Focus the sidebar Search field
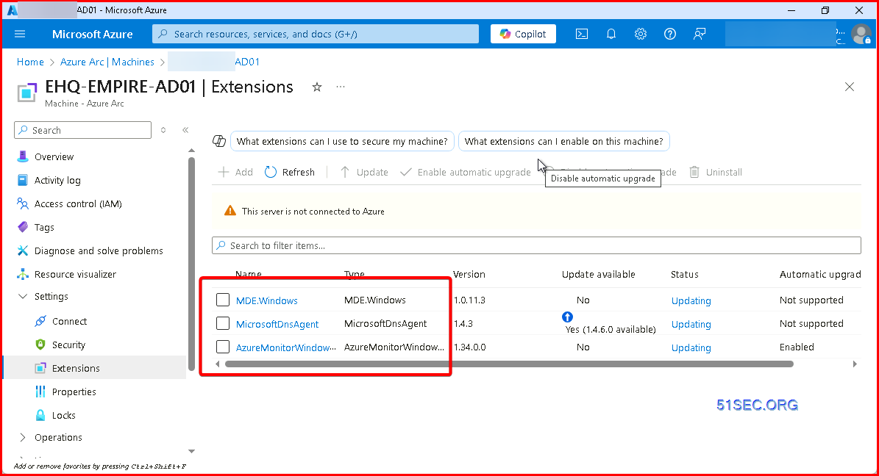The image size is (879, 476). tap(83, 130)
